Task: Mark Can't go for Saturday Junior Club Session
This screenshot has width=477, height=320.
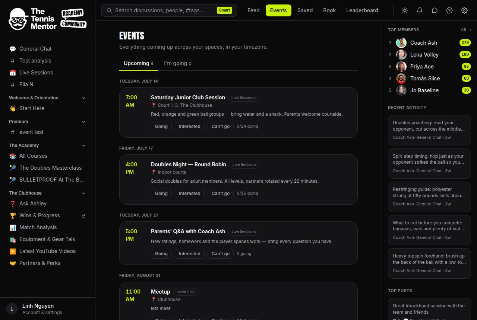Action: click(221, 127)
